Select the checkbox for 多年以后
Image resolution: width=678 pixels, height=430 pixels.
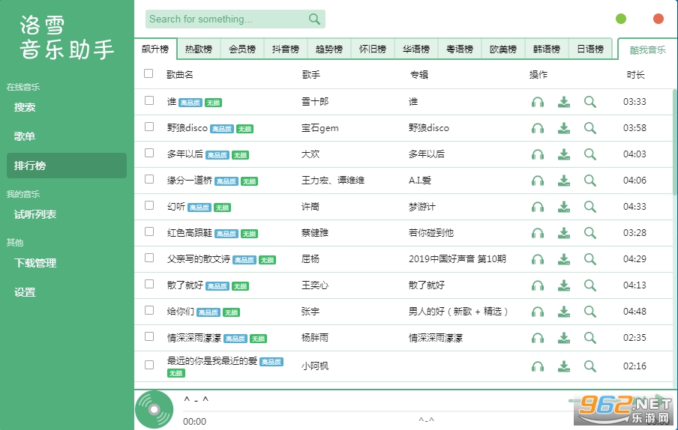149,153
